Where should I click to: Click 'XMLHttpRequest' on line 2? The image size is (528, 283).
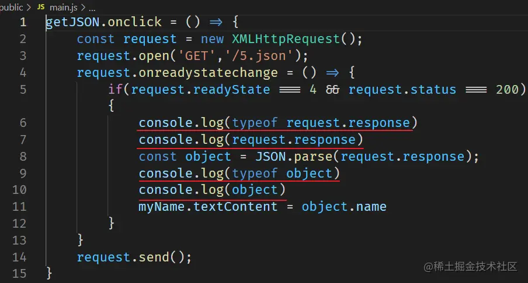click(x=286, y=39)
